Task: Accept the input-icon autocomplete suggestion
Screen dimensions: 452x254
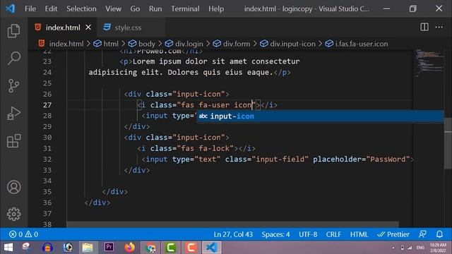Action: pyautogui.click(x=320, y=116)
